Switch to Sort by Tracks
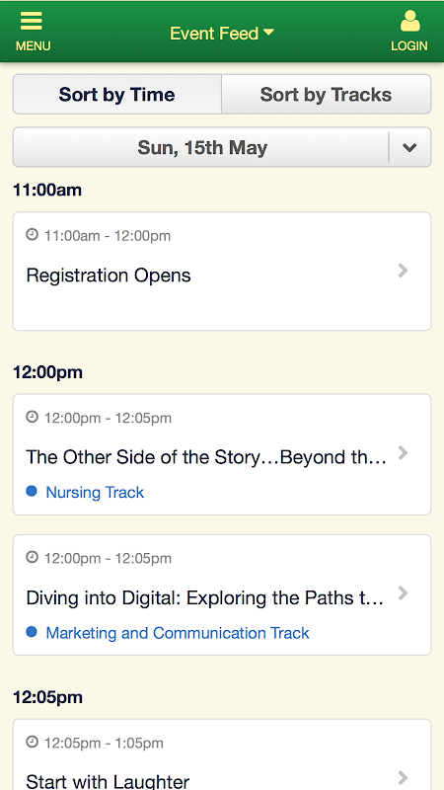Viewport: 444px width, 790px height. click(x=327, y=94)
